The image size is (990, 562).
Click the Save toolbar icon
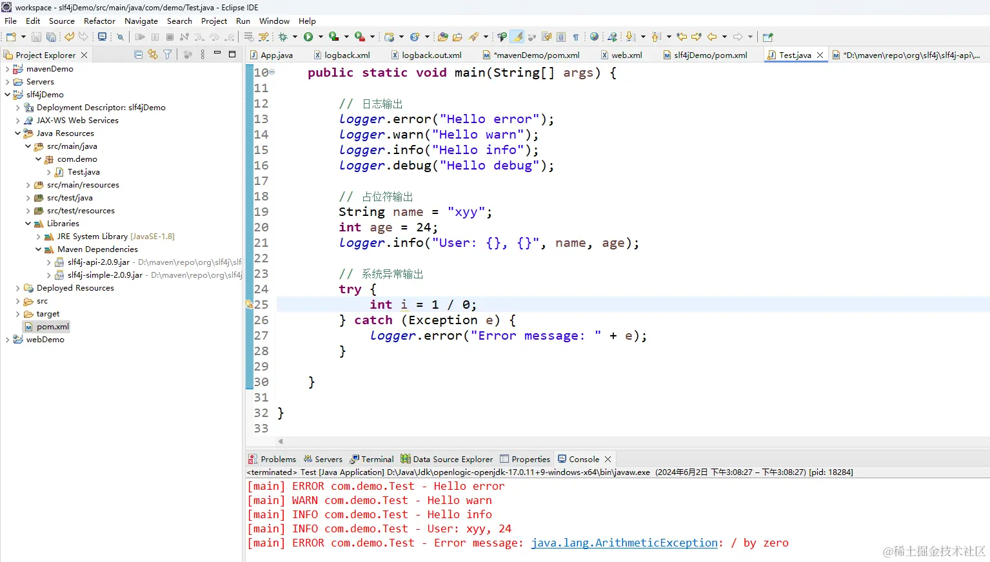pos(37,37)
